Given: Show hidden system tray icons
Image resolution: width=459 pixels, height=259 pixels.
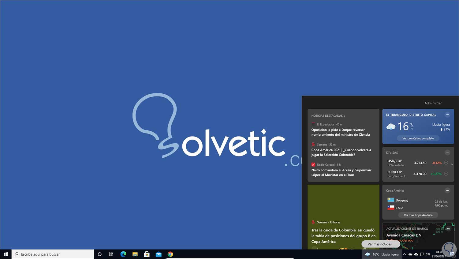Looking at the screenshot, I should tap(405, 254).
